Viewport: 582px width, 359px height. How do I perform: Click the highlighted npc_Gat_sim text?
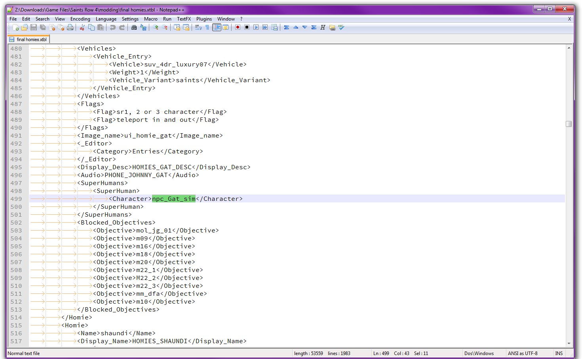[x=174, y=199]
